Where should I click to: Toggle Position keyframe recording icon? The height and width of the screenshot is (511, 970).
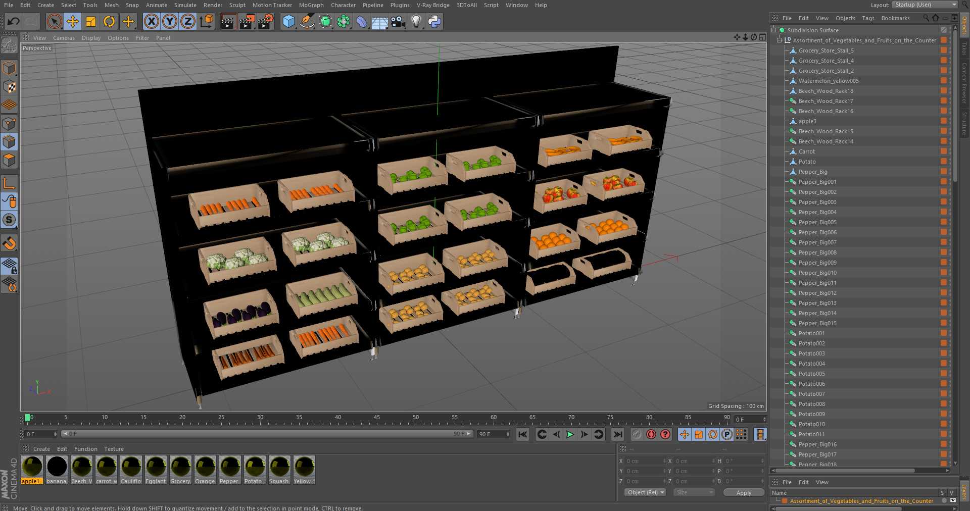click(684, 434)
